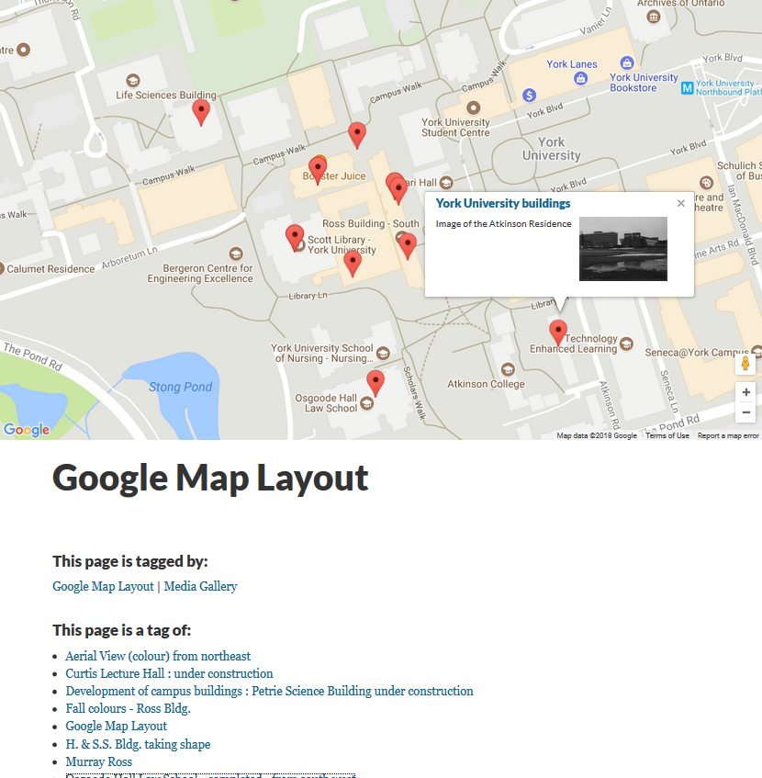Open Google Map Layout link in tag list
This screenshot has width=762, height=778.
pyautogui.click(x=117, y=726)
